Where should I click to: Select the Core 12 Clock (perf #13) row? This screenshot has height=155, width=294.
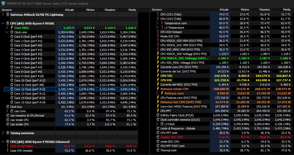tap(71, 89)
